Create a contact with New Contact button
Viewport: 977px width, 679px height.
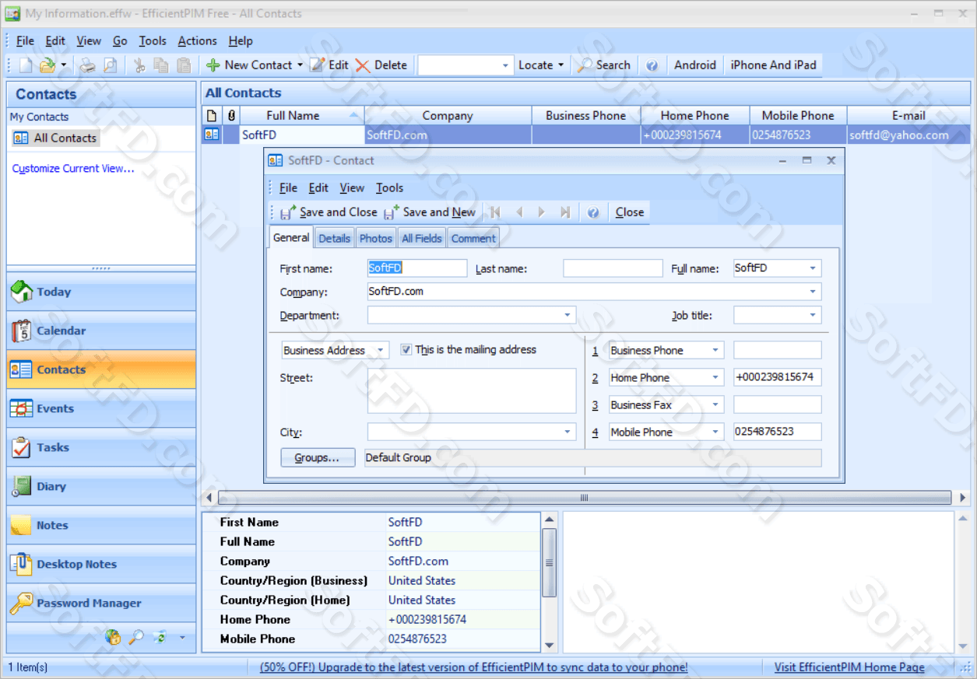coord(249,65)
